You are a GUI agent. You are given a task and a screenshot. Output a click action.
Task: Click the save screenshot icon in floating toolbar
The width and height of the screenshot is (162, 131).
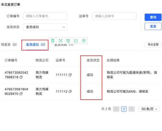pos(68,41)
